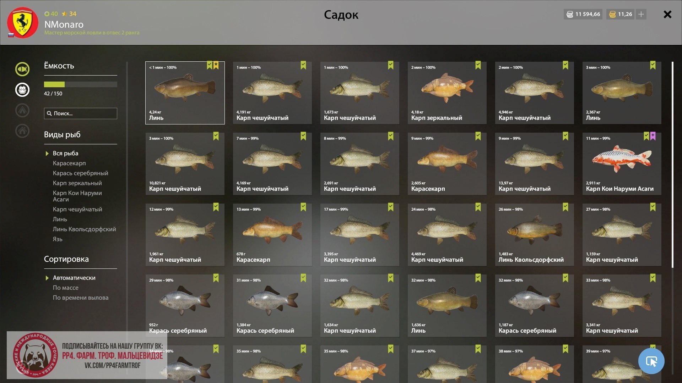Open the fish keepnet icon in sidebar
This screenshot has height=383, width=682.
(22, 69)
